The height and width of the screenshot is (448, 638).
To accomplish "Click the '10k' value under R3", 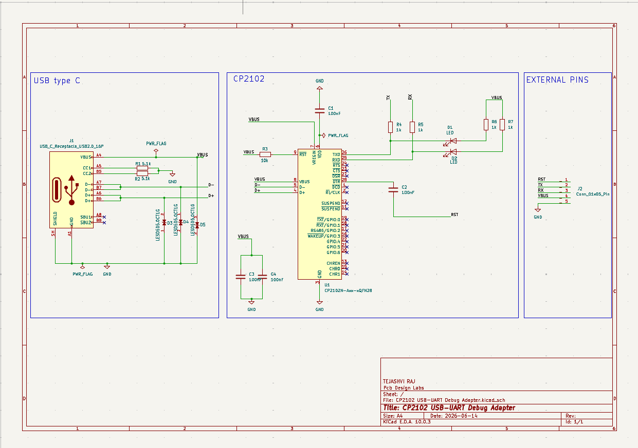I will pyautogui.click(x=265, y=160).
